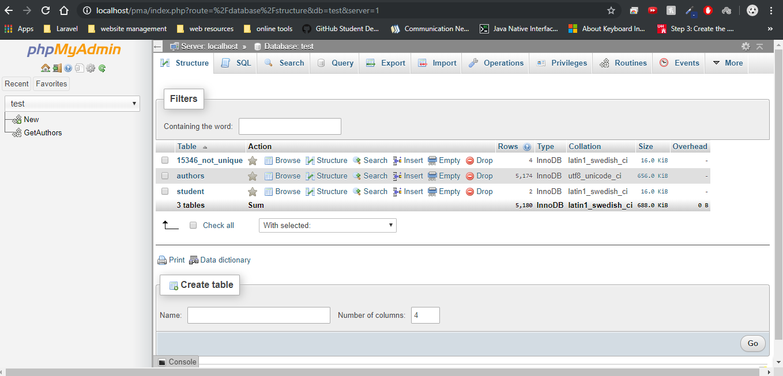The width and height of the screenshot is (783, 376).
Task: Open the Privileges tab
Action: (561, 63)
